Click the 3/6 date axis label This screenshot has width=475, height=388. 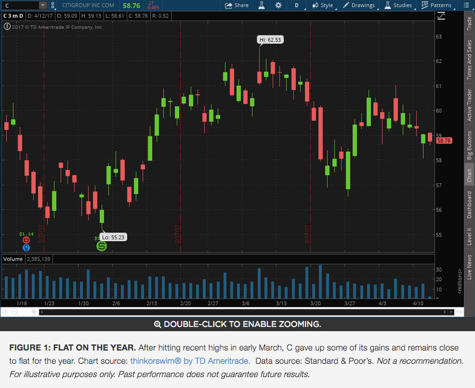246,303
